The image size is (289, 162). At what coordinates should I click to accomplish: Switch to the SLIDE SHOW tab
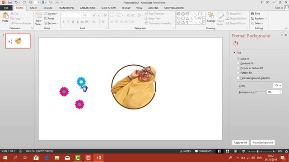tap(108, 8)
